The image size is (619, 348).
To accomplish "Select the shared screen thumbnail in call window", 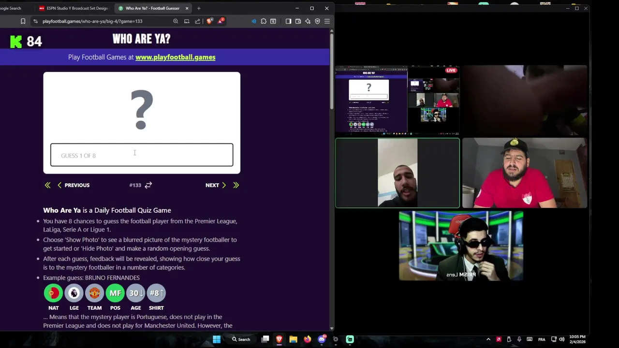I will coord(397,100).
